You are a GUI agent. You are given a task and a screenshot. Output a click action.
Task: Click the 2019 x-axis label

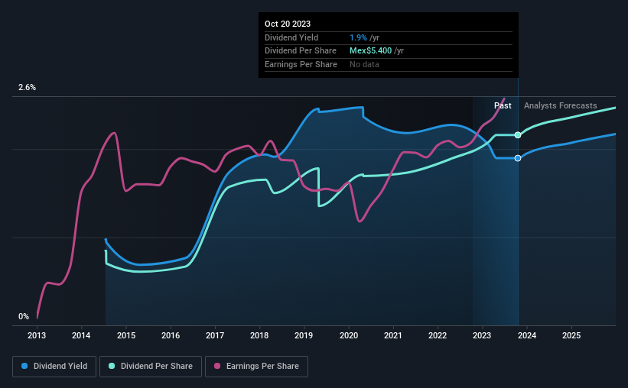coord(304,335)
